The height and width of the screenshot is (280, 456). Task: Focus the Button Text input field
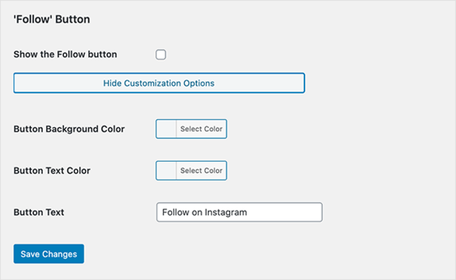(239, 213)
